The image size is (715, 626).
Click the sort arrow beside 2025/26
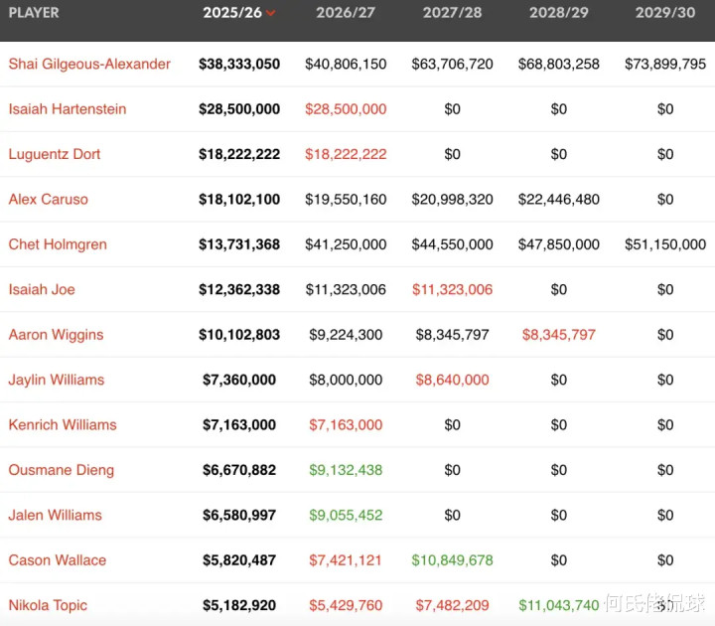pyautogui.click(x=271, y=14)
